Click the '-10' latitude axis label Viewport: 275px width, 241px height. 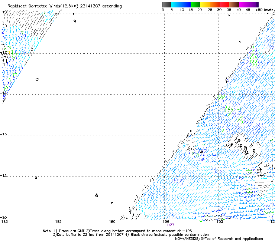[3, 12]
